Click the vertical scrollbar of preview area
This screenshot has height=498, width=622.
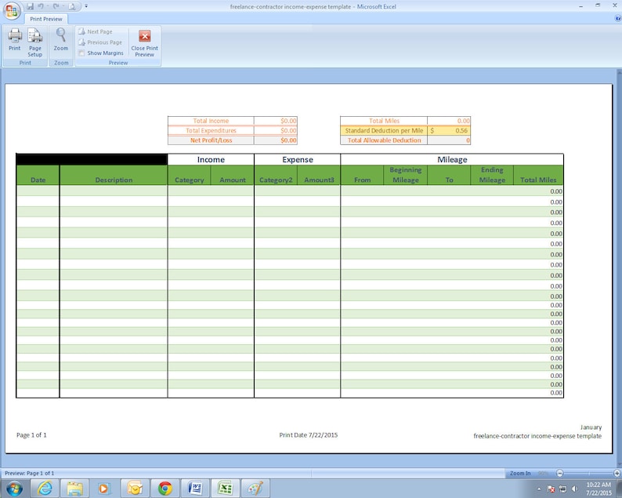619,268
